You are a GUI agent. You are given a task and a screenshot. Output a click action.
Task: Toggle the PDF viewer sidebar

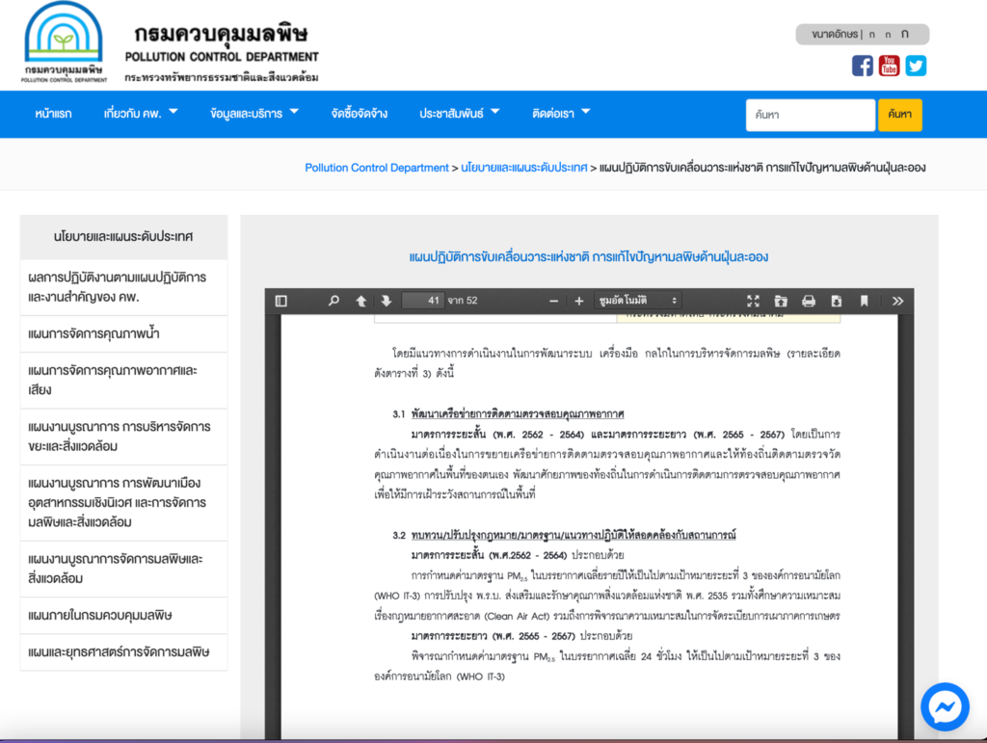click(281, 301)
